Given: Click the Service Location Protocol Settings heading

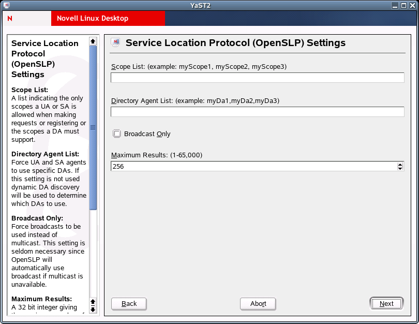Looking at the screenshot, I should (x=235, y=43).
